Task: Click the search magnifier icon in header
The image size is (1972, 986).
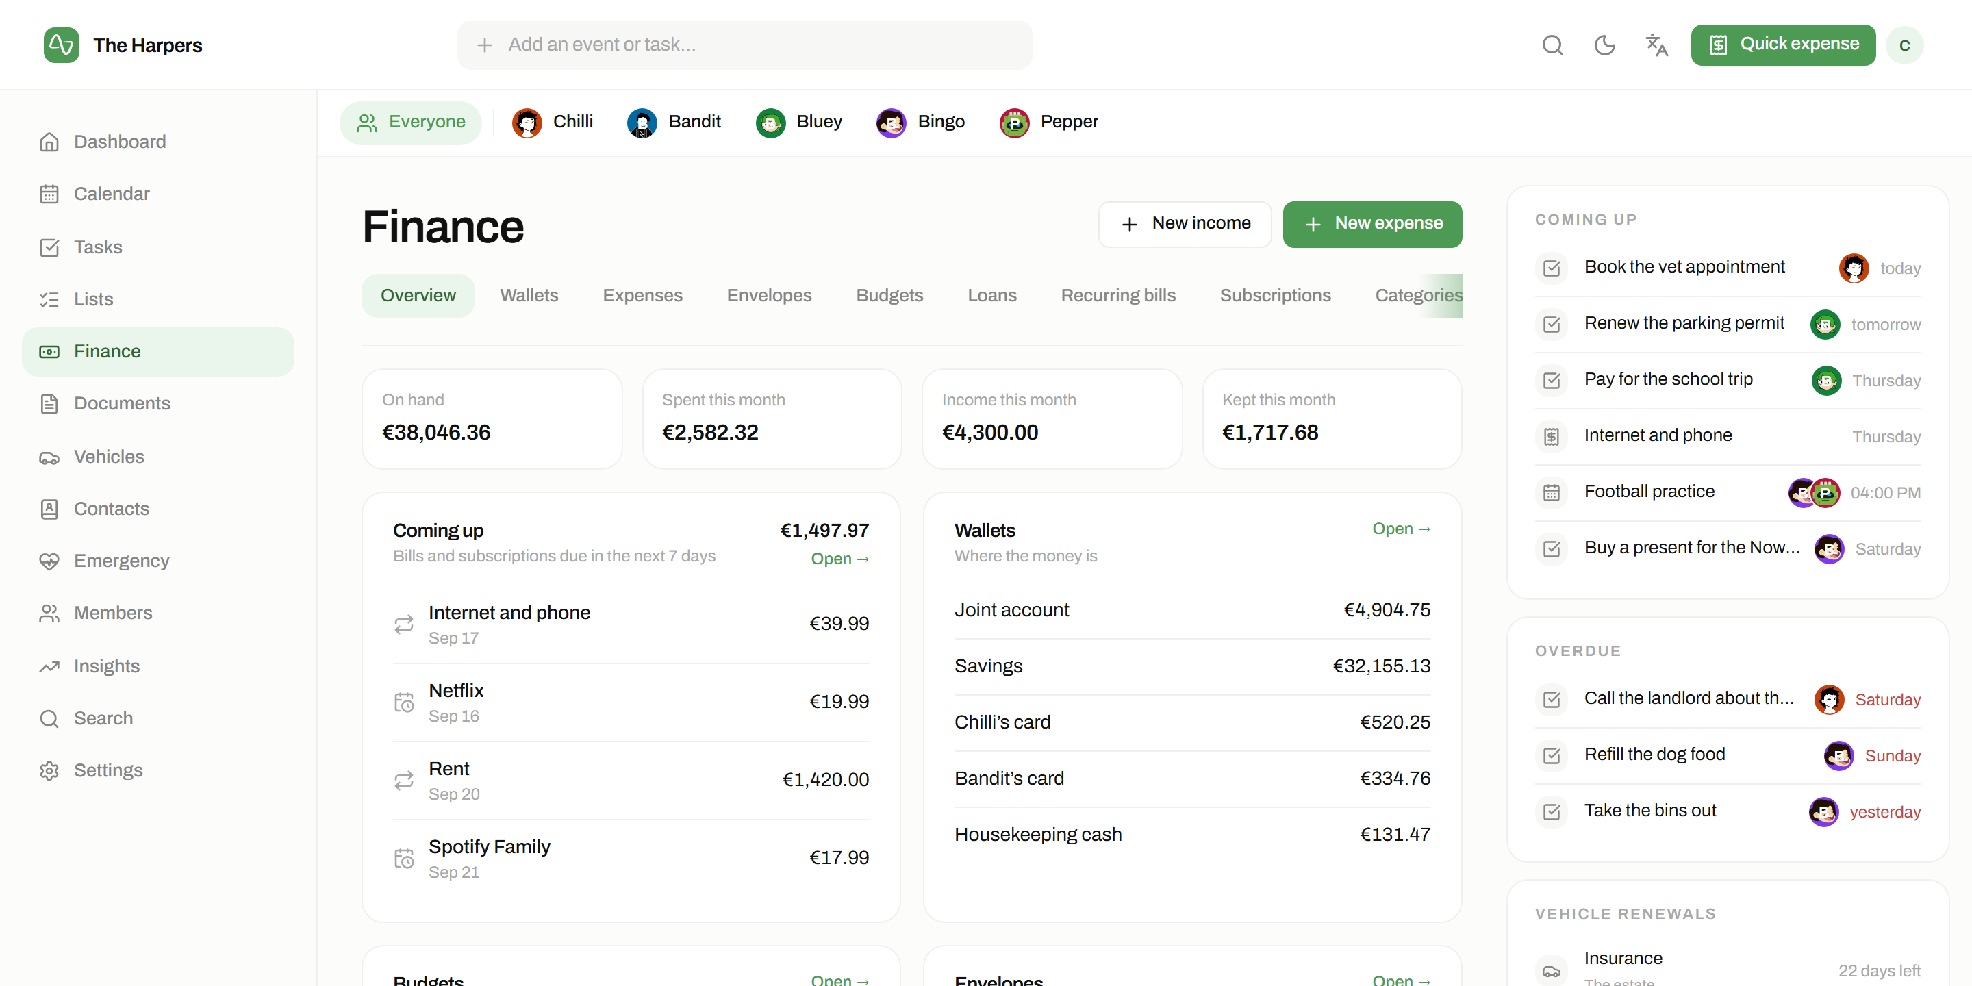Action: coord(1552,45)
